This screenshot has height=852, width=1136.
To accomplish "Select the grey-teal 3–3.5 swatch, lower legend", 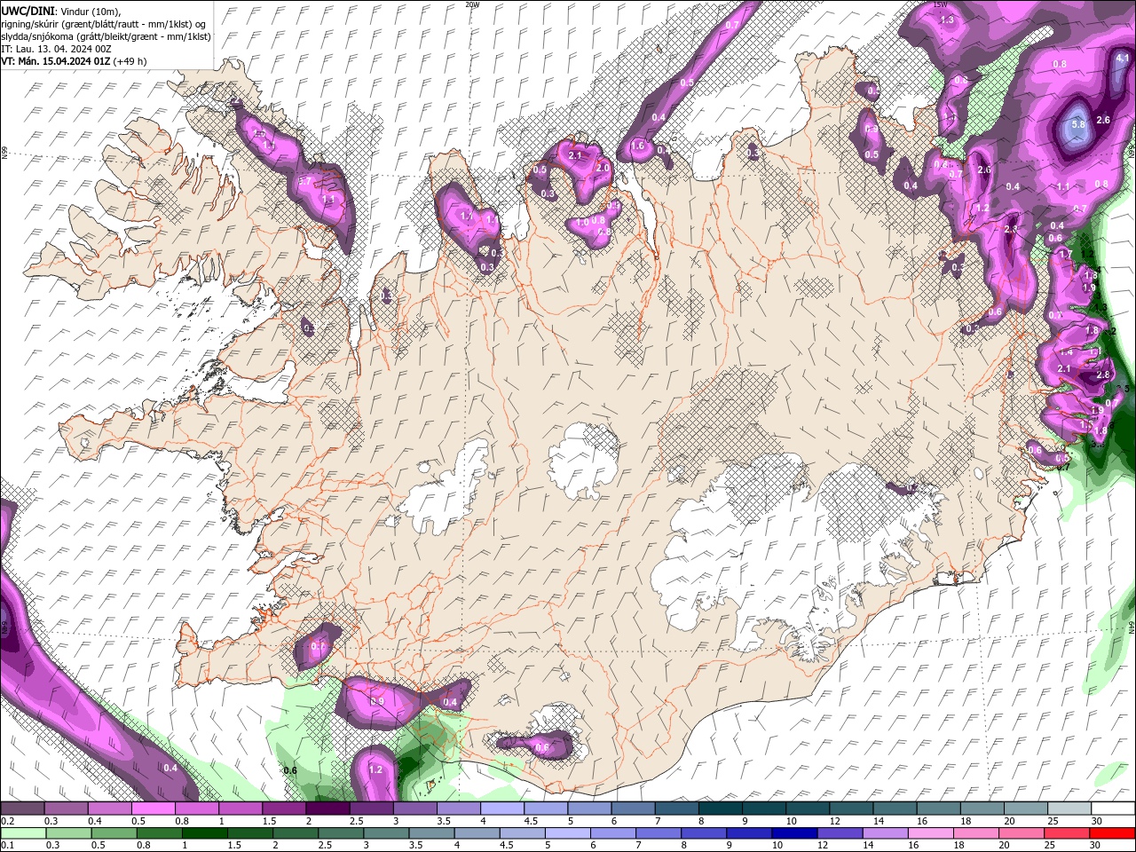I will [x=385, y=833].
